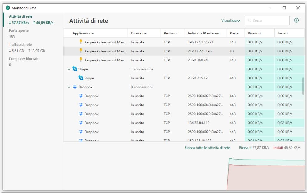Open the Visualizza dropdown menu
307x193 pixels.
coord(230,21)
